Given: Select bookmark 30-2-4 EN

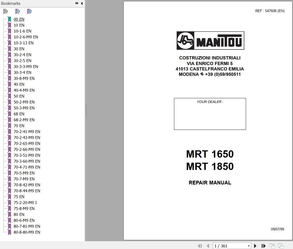Looking at the screenshot, I should point(22,55).
